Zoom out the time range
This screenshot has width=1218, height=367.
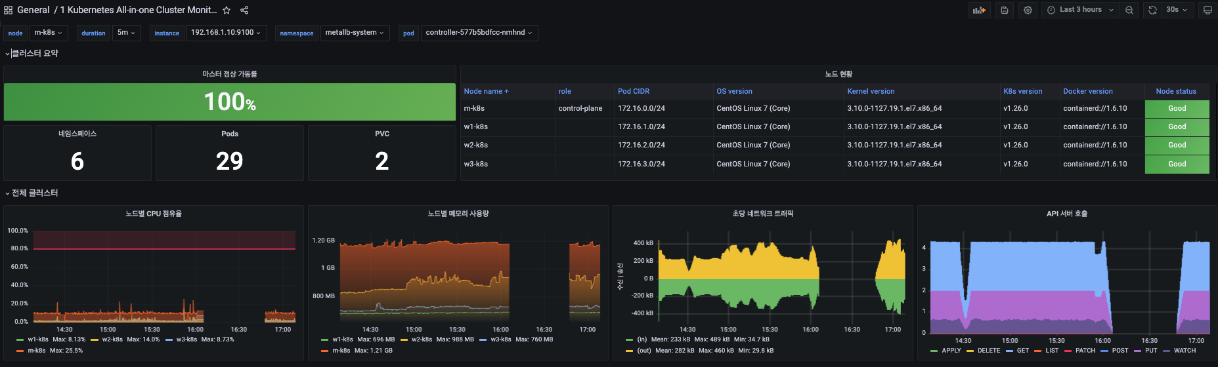(x=1129, y=10)
